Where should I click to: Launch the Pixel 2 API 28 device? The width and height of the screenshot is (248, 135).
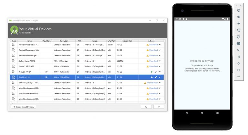click(x=152, y=77)
